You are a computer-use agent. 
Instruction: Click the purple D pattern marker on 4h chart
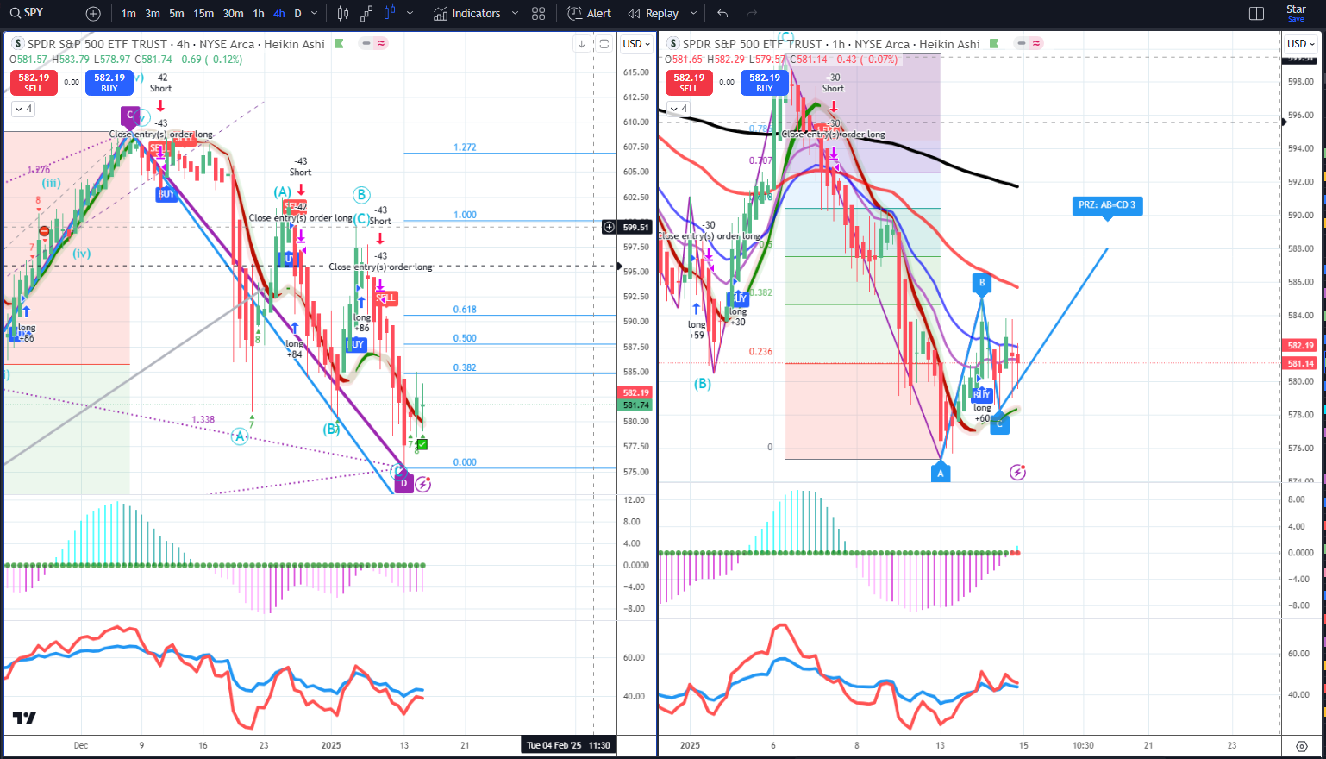pyautogui.click(x=403, y=483)
